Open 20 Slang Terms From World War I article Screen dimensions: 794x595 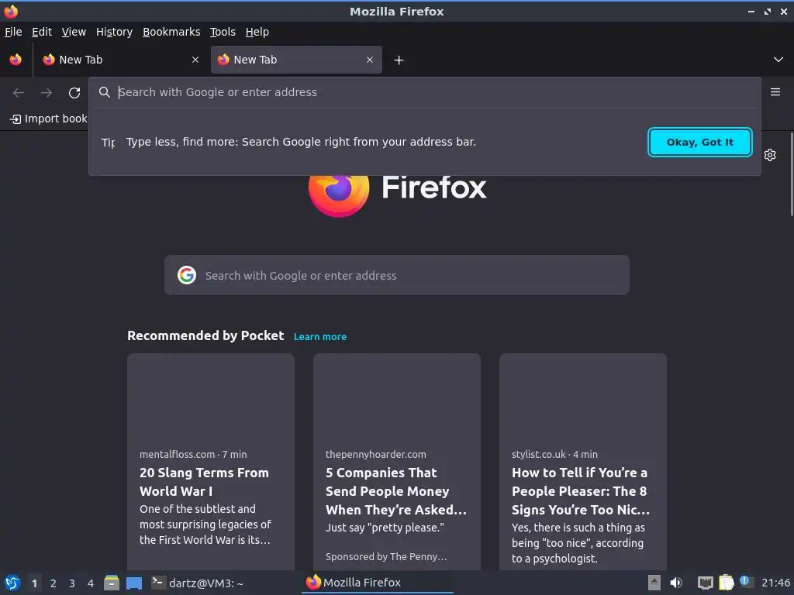[204, 482]
